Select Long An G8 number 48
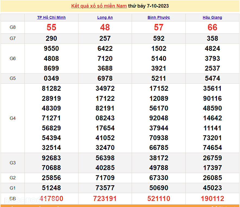The height and width of the screenshot is (207, 240). pyautogui.click(x=105, y=27)
